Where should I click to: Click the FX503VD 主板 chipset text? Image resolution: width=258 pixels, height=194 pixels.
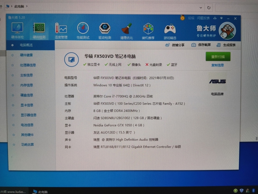click(x=139, y=104)
